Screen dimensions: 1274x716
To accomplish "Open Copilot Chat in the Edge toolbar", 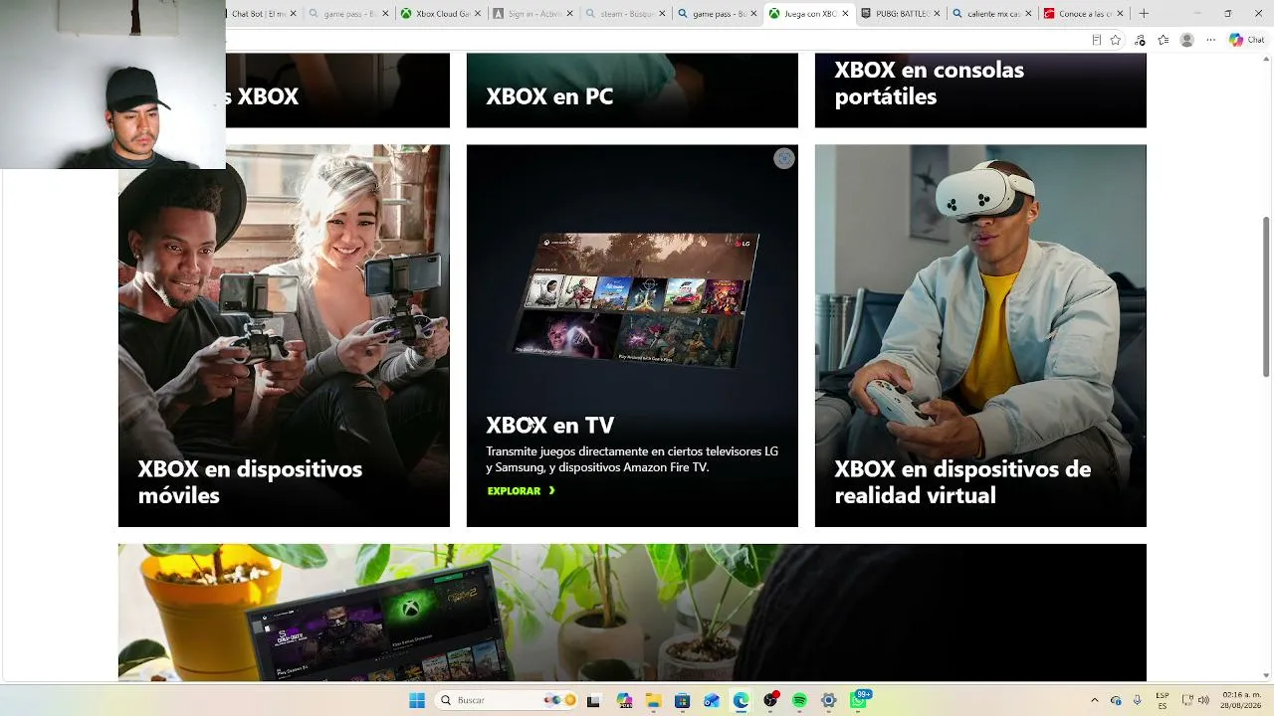I will point(1246,40).
